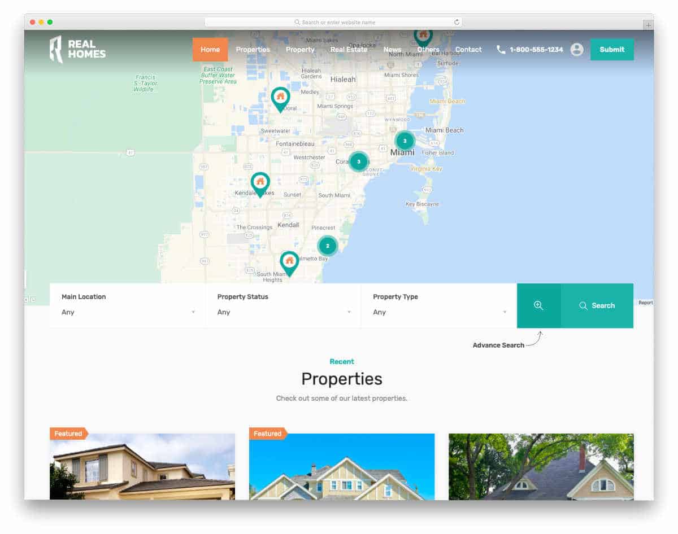
Task: Click the Search button
Action: click(x=597, y=305)
